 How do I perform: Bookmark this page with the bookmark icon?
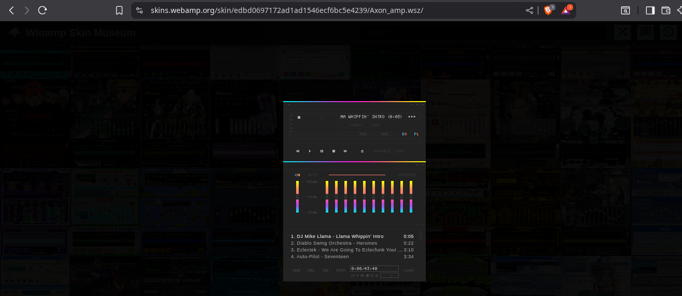point(119,10)
